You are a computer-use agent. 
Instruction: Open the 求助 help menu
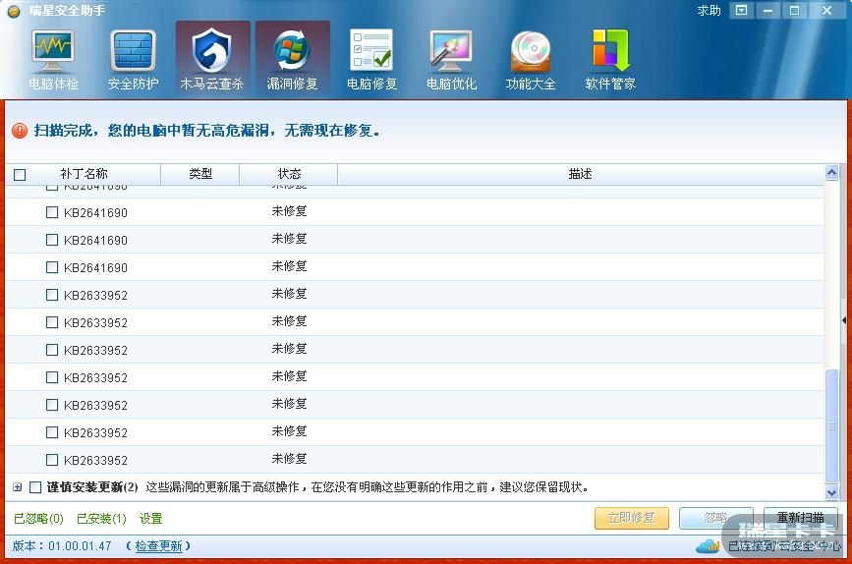(709, 11)
